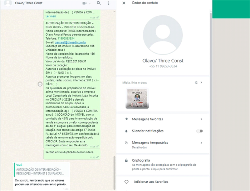Click the contact name Olavo/ Three Const
This screenshot has height=191, width=250.
tap(163, 61)
